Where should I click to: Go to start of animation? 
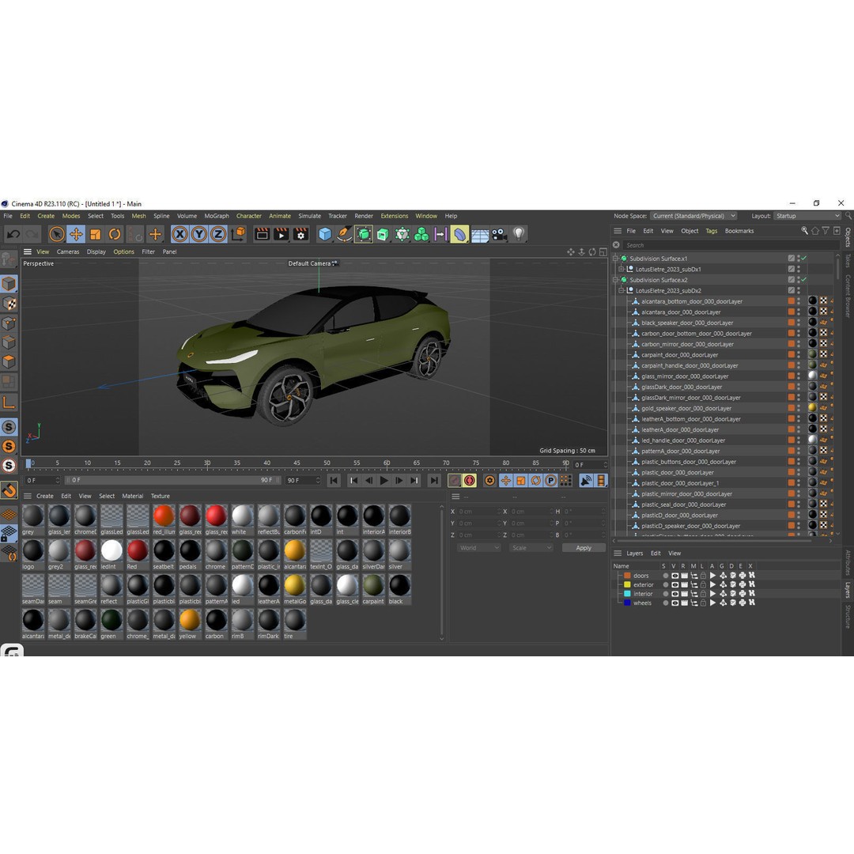[x=334, y=481]
